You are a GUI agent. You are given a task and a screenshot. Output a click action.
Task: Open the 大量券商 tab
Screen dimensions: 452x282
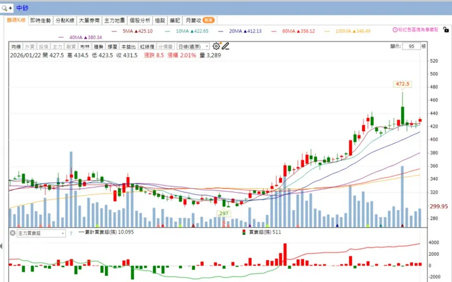(x=89, y=21)
